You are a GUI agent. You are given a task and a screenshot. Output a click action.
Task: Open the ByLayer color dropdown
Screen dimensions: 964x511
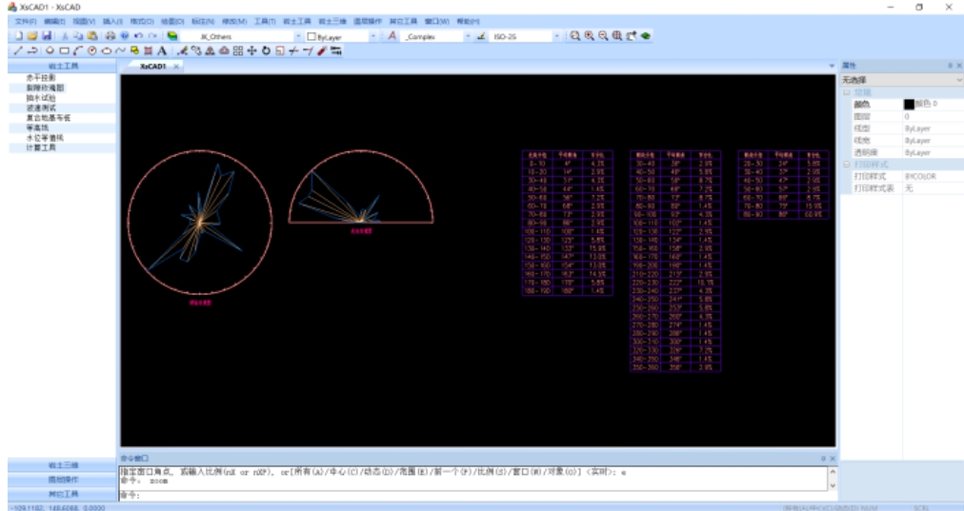pyautogui.click(x=373, y=37)
